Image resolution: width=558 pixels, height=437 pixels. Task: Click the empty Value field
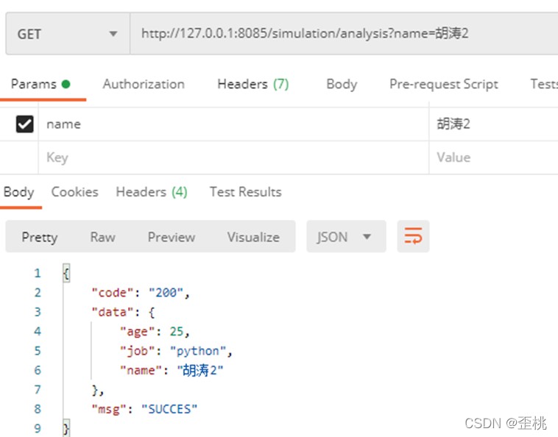pyautogui.click(x=494, y=157)
